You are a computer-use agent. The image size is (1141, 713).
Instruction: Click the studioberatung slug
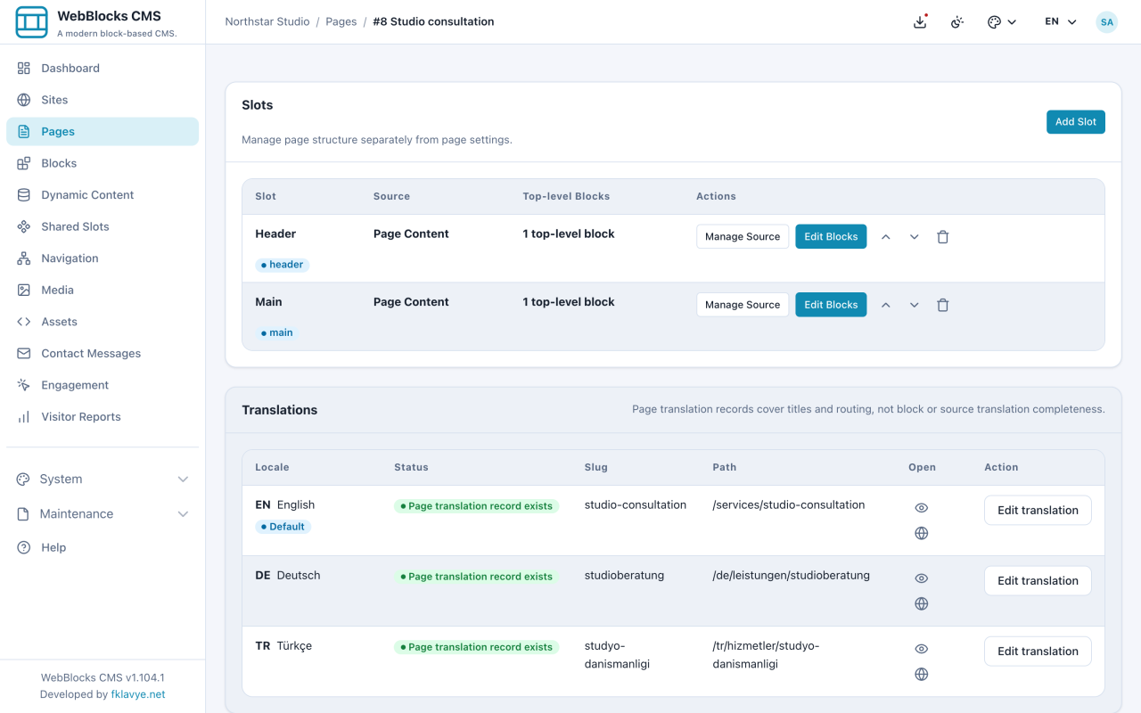(x=624, y=575)
